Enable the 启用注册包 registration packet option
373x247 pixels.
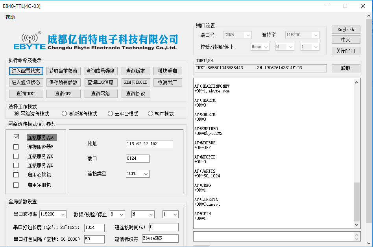point(16,185)
